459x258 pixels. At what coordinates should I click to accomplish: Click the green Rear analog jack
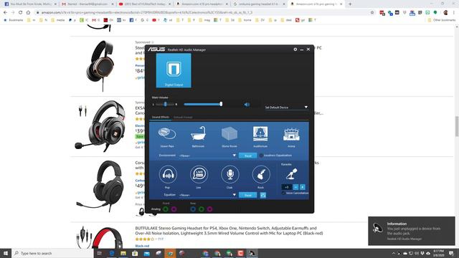pos(202,209)
